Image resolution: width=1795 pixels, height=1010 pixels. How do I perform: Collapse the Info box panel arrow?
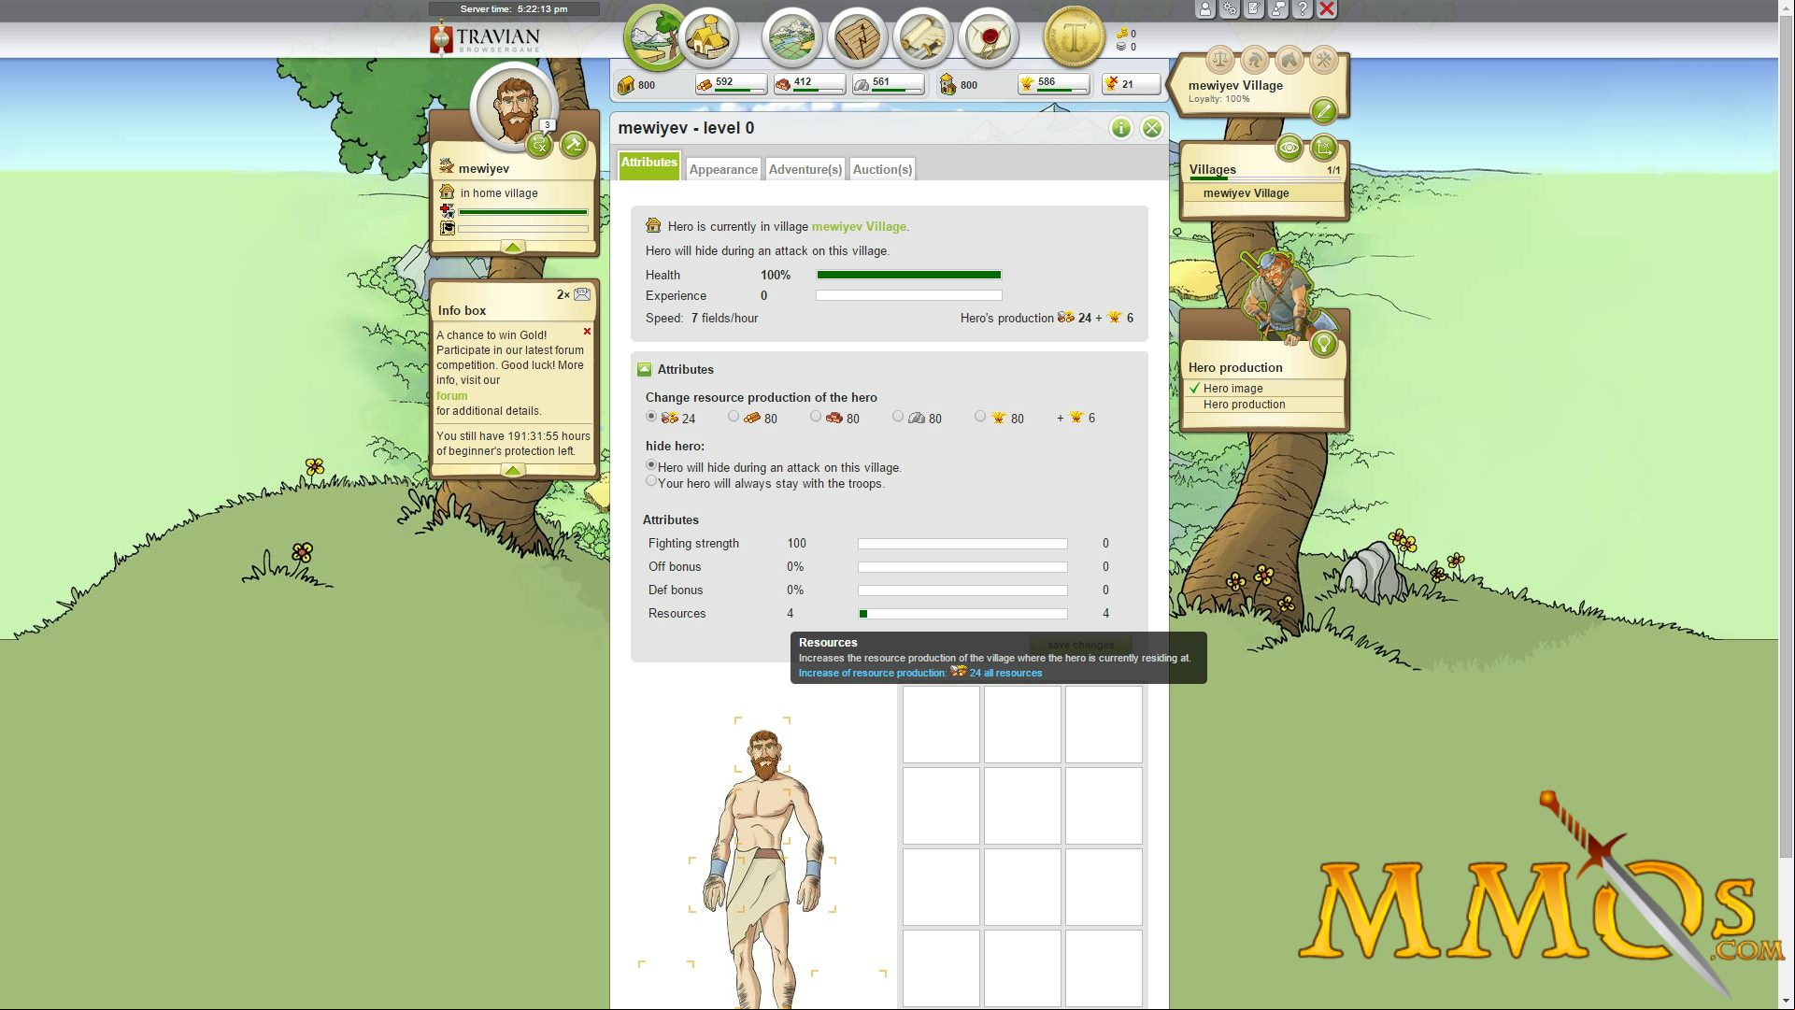coord(513,471)
